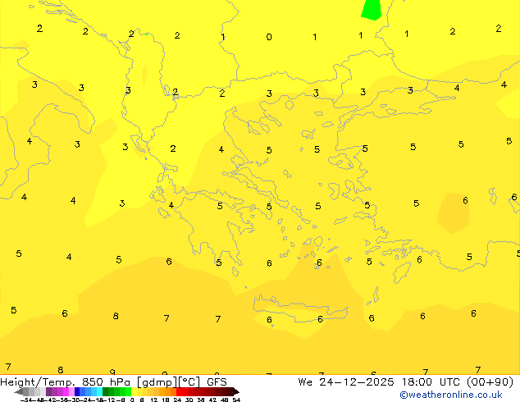Click the dark right arrow of the legend
This screenshot has width=520, height=402.
click(235, 392)
